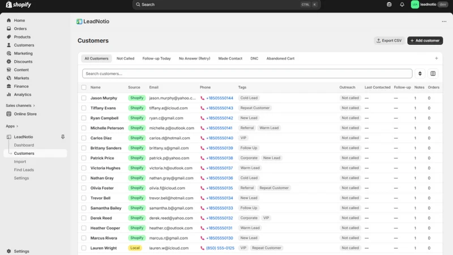Open the Shopify Settings gear icon
The height and width of the screenshot is (255, 453).
[x=8, y=251]
